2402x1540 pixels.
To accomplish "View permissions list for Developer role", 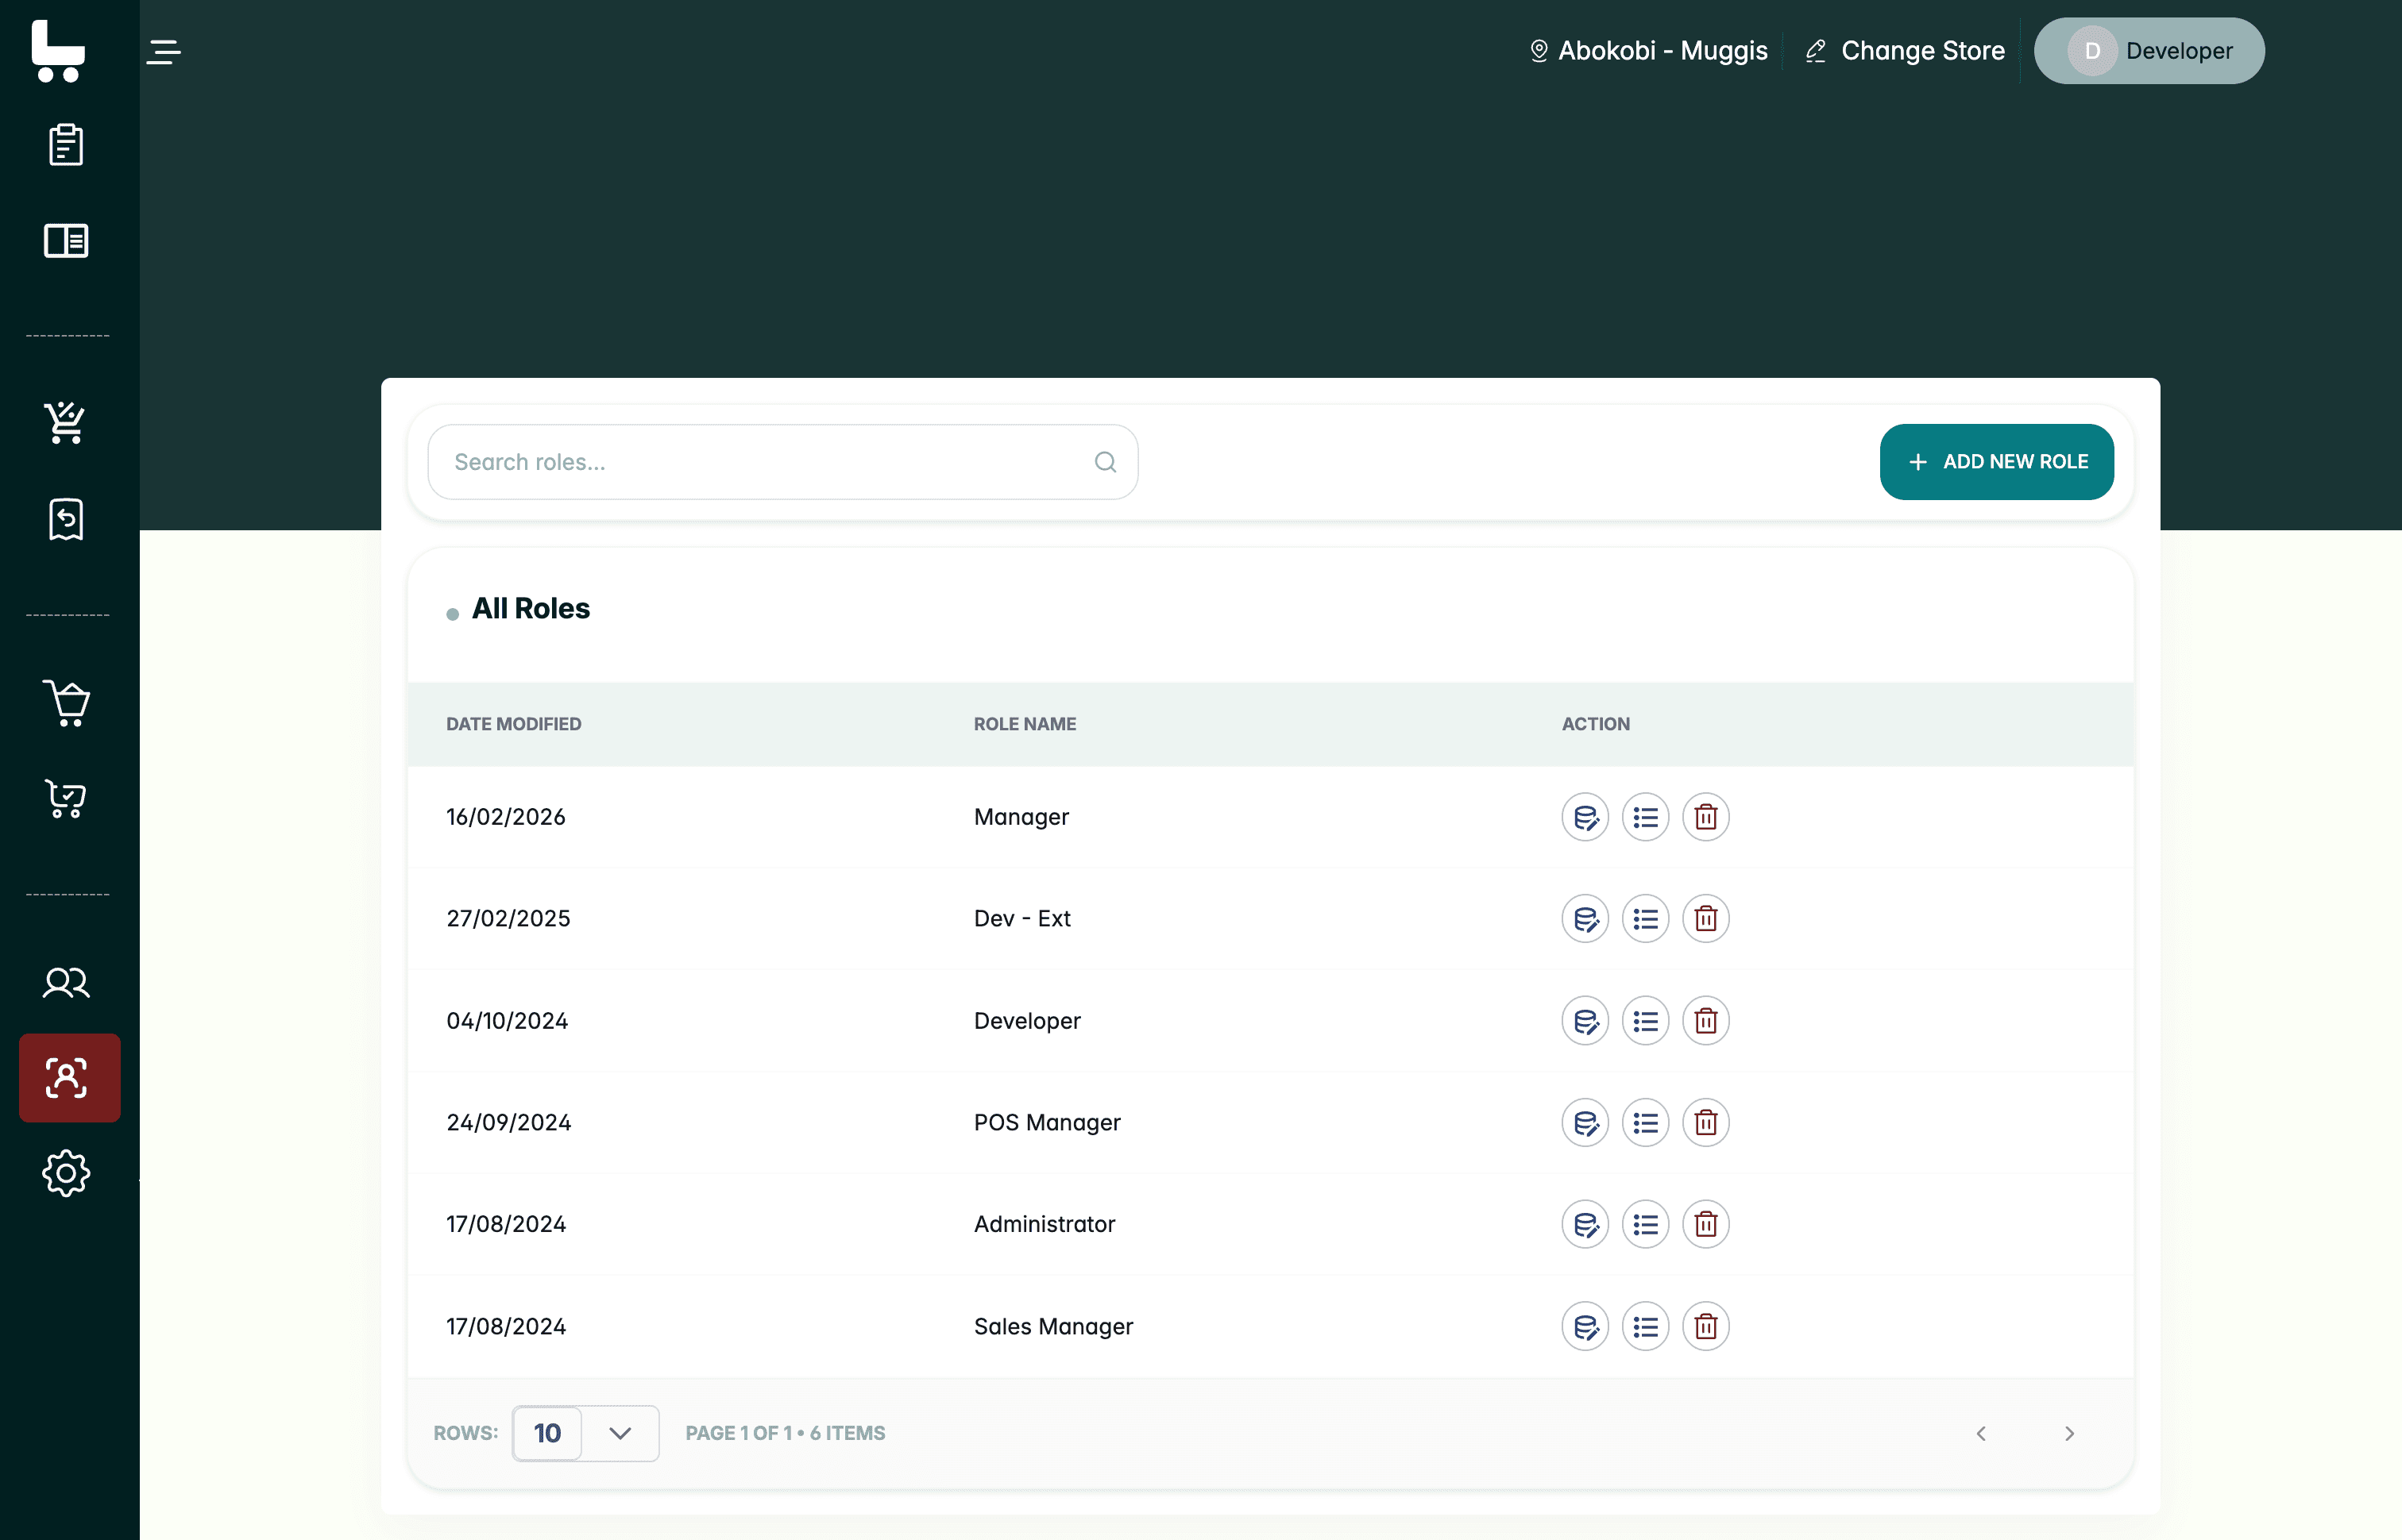I will (1645, 1021).
